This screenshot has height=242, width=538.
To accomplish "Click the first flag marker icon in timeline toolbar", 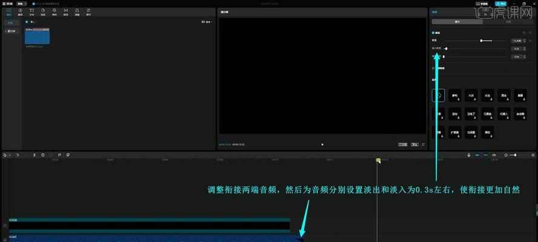I will click(59, 155).
